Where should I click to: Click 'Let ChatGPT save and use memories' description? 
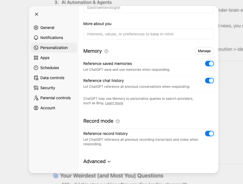[127, 70]
